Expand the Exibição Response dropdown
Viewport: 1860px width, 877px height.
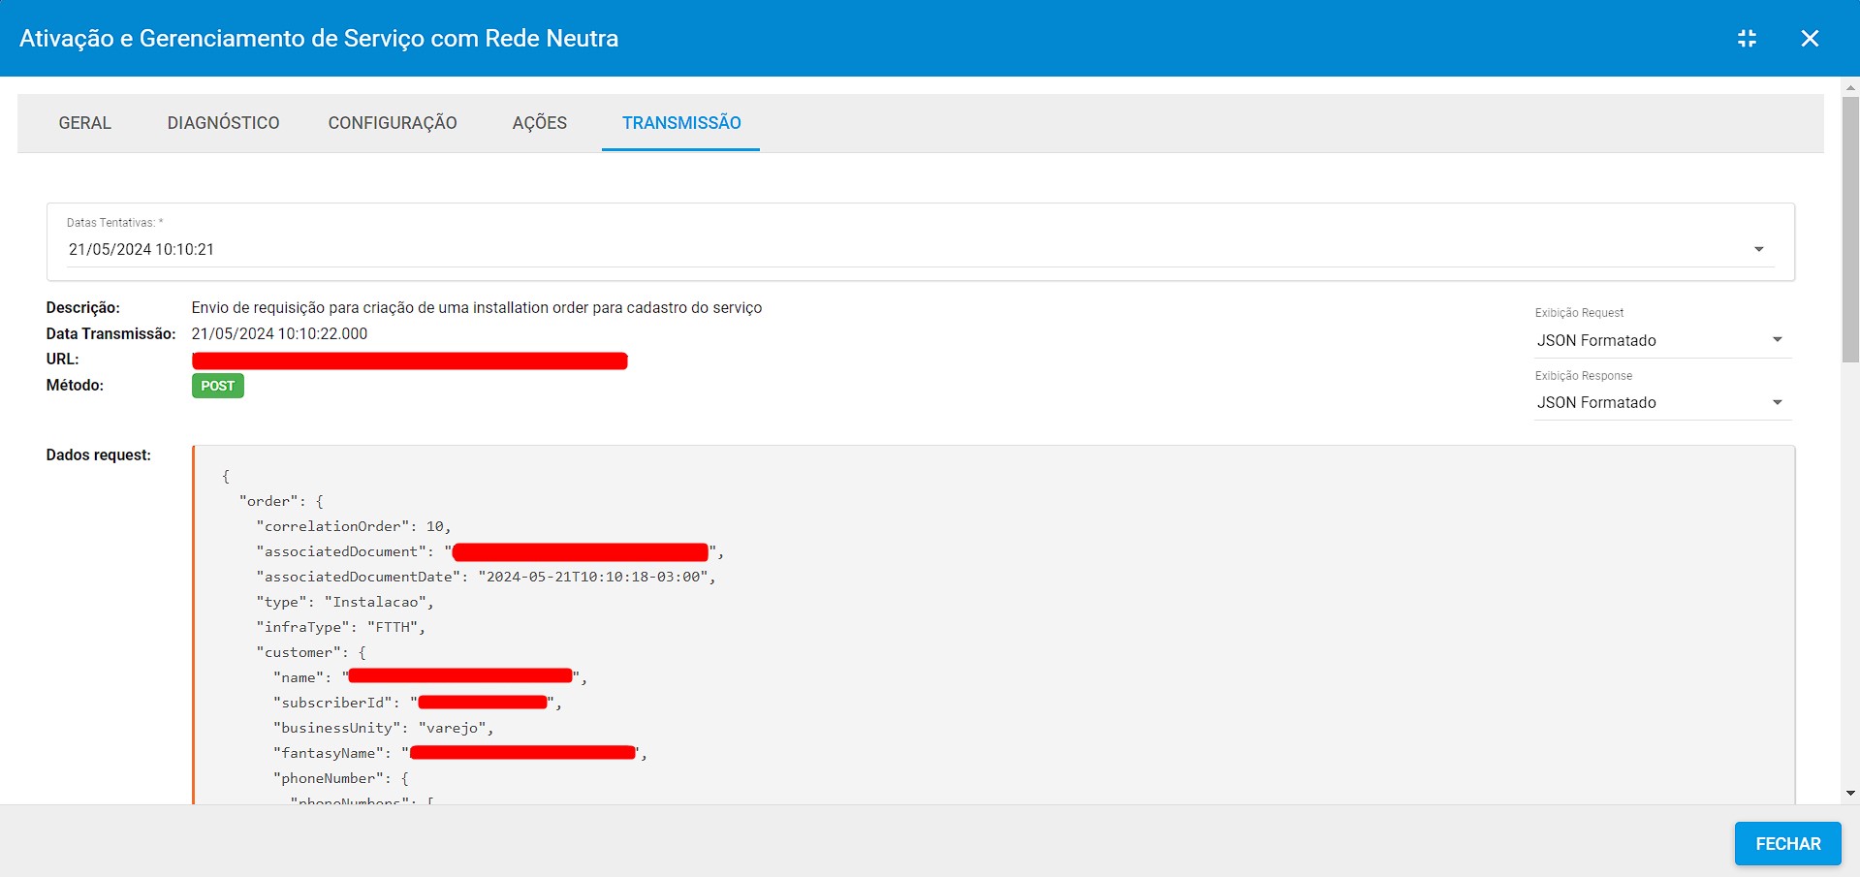pyautogui.click(x=1662, y=402)
